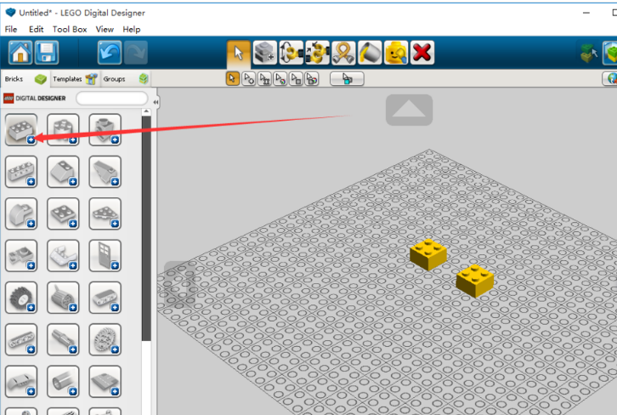Click the camera tilt-up arrow button
617x415 pixels.
(x=410, y=110)
